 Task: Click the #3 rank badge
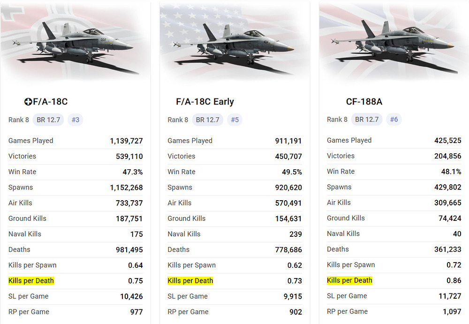click(x=76, y=120)
